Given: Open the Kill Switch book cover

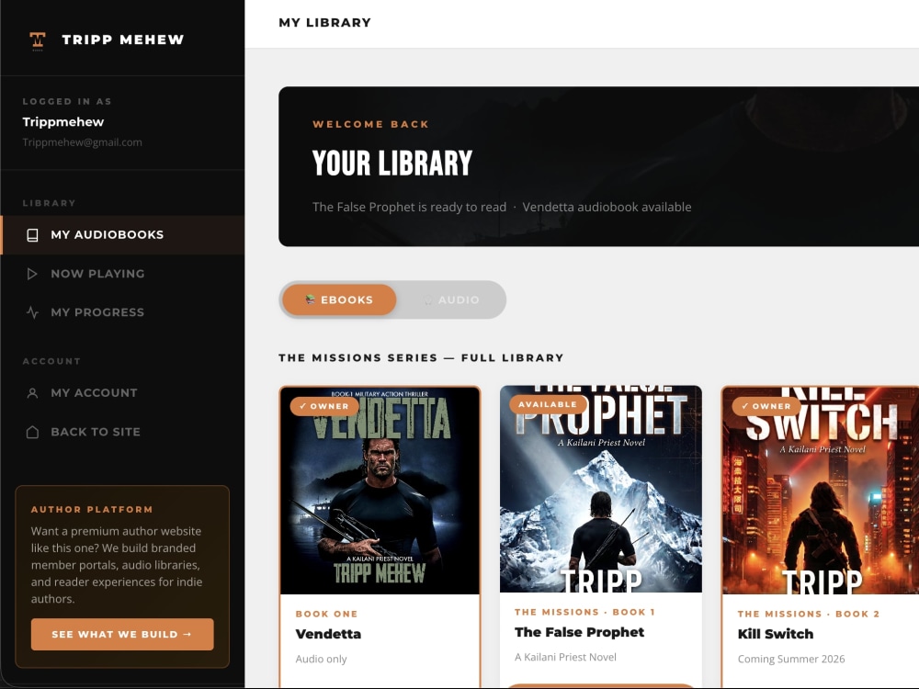Looking at the screenshot, I should pos(821,491).
